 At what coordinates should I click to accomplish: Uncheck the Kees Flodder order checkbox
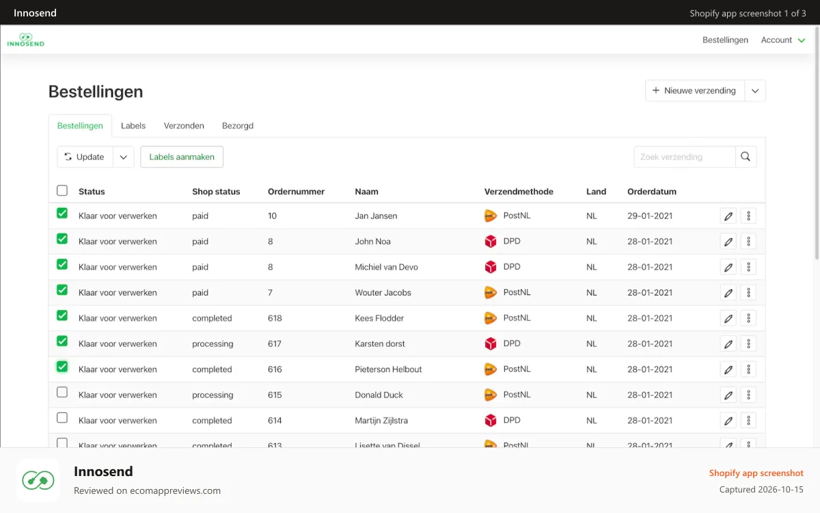point(62,315)
